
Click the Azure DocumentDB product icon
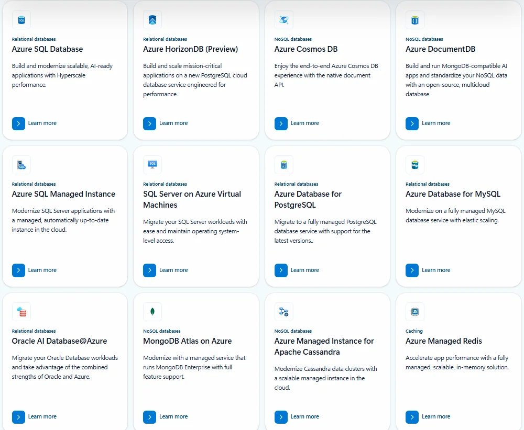(x=414, y=20)
